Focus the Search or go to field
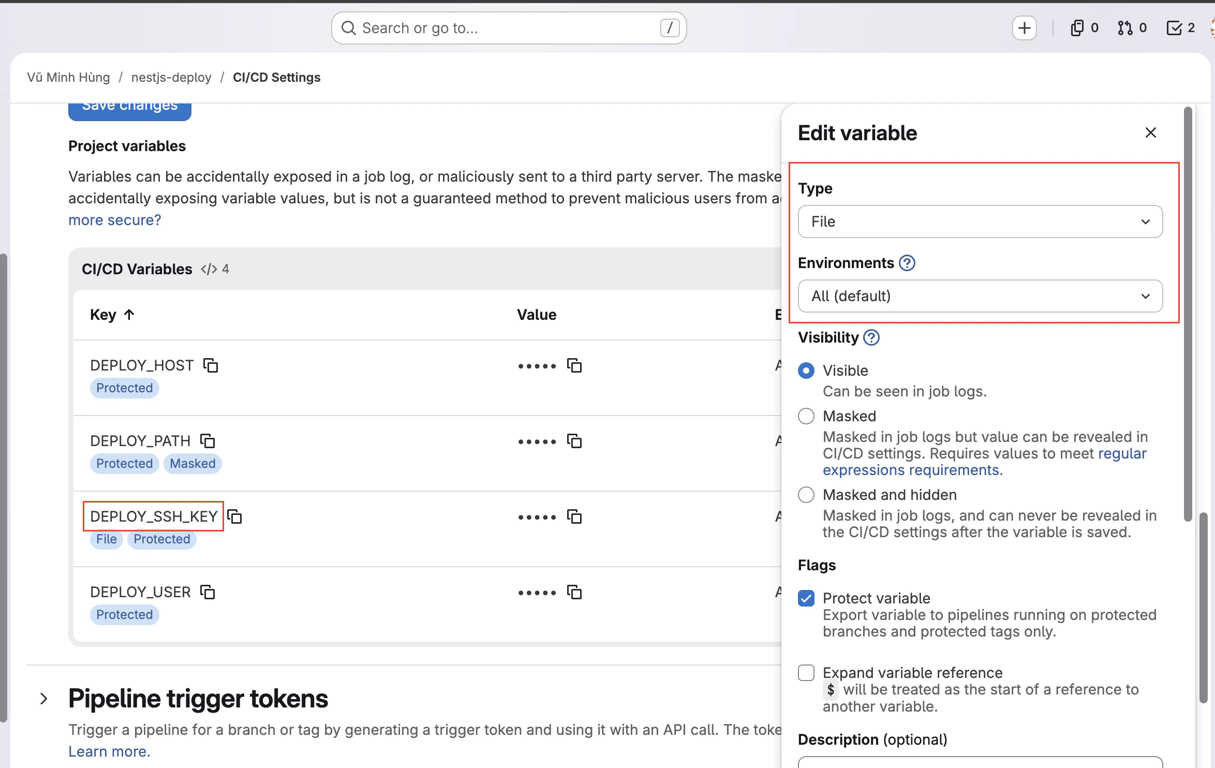 click(509, 28)
